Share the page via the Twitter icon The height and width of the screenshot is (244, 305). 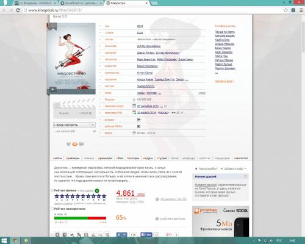pos(72,235)
